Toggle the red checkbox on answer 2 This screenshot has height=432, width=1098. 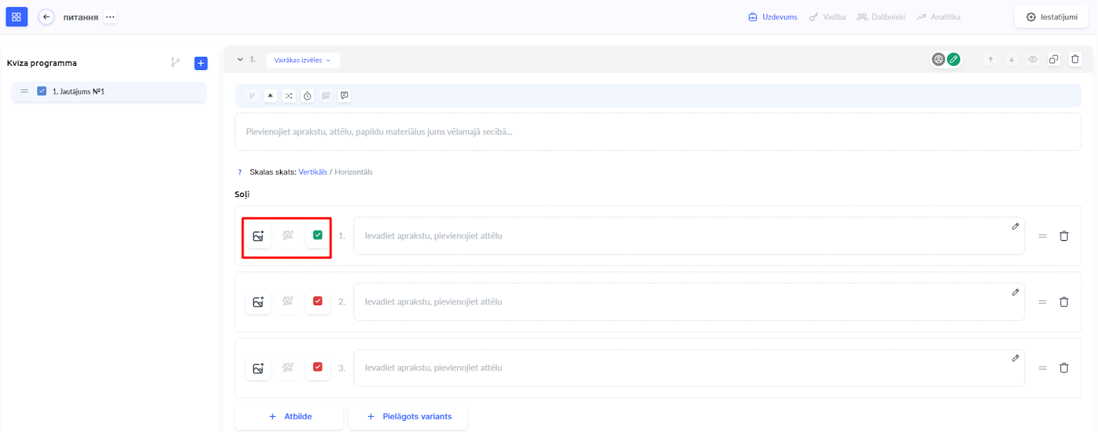pyautogui.click(x=318, y=301)
